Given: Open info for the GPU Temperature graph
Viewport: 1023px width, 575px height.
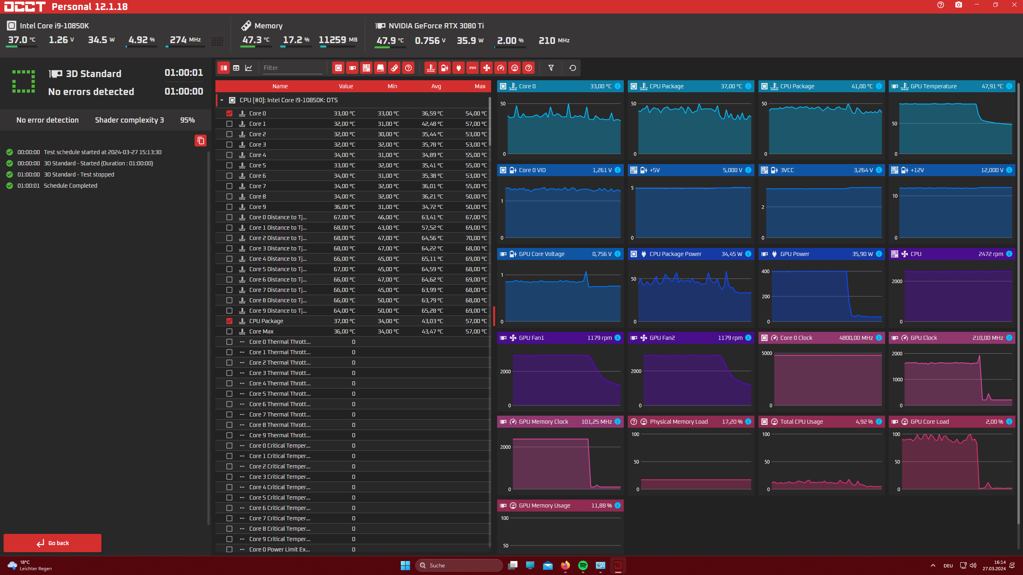Looking at the screenshot, I should click(x=1009, y=86).
